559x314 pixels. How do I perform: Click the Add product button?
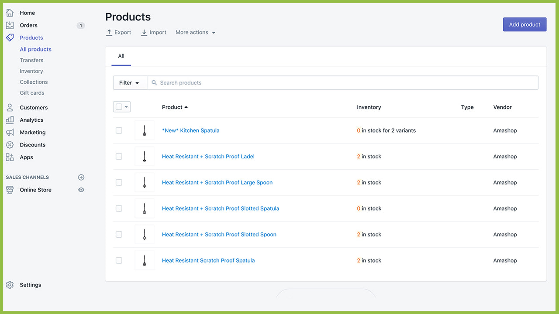pyautogui.click(x=524, y=24)
